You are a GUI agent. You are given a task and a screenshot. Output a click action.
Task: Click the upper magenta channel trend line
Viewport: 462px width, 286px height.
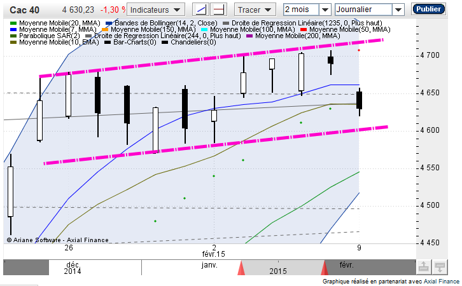tap(211, 58)
